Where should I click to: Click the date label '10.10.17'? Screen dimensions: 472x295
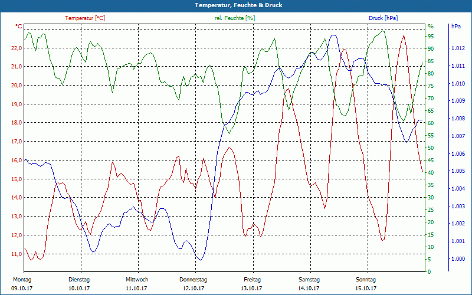pos(79,289)
